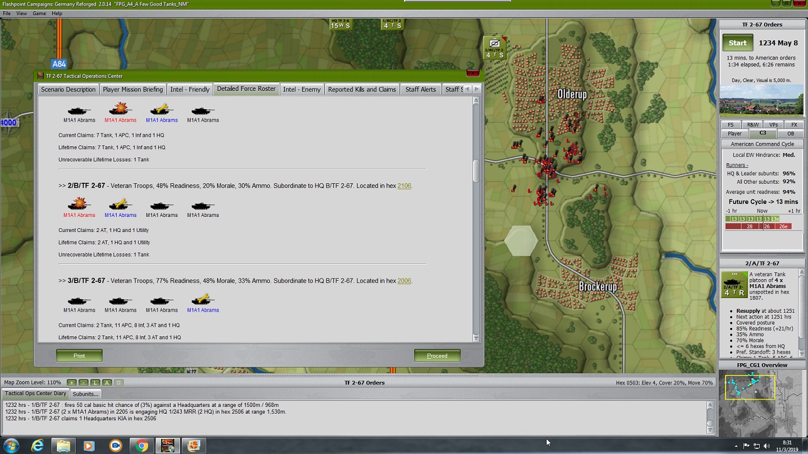Select the 2/RC/TF 2 unit counter on map
This screenshot has width=808, height=454.
pos(495,48)
